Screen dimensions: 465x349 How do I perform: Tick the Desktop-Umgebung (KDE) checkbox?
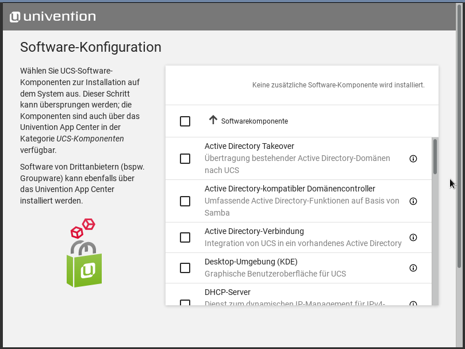pos(185,268)
